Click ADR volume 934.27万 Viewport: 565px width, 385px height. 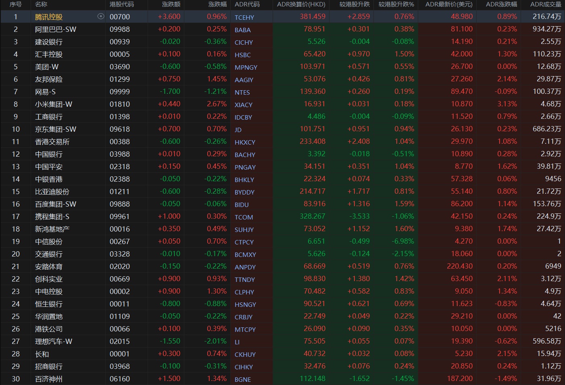click(547, 29)
